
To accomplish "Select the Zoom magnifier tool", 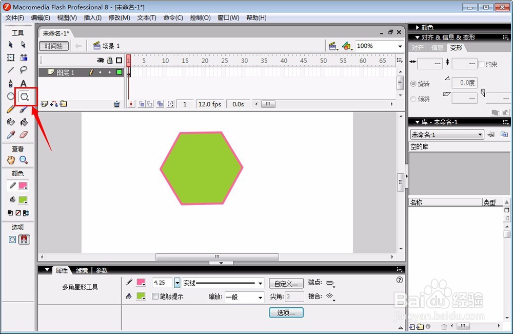I will [x=24, y=160].
